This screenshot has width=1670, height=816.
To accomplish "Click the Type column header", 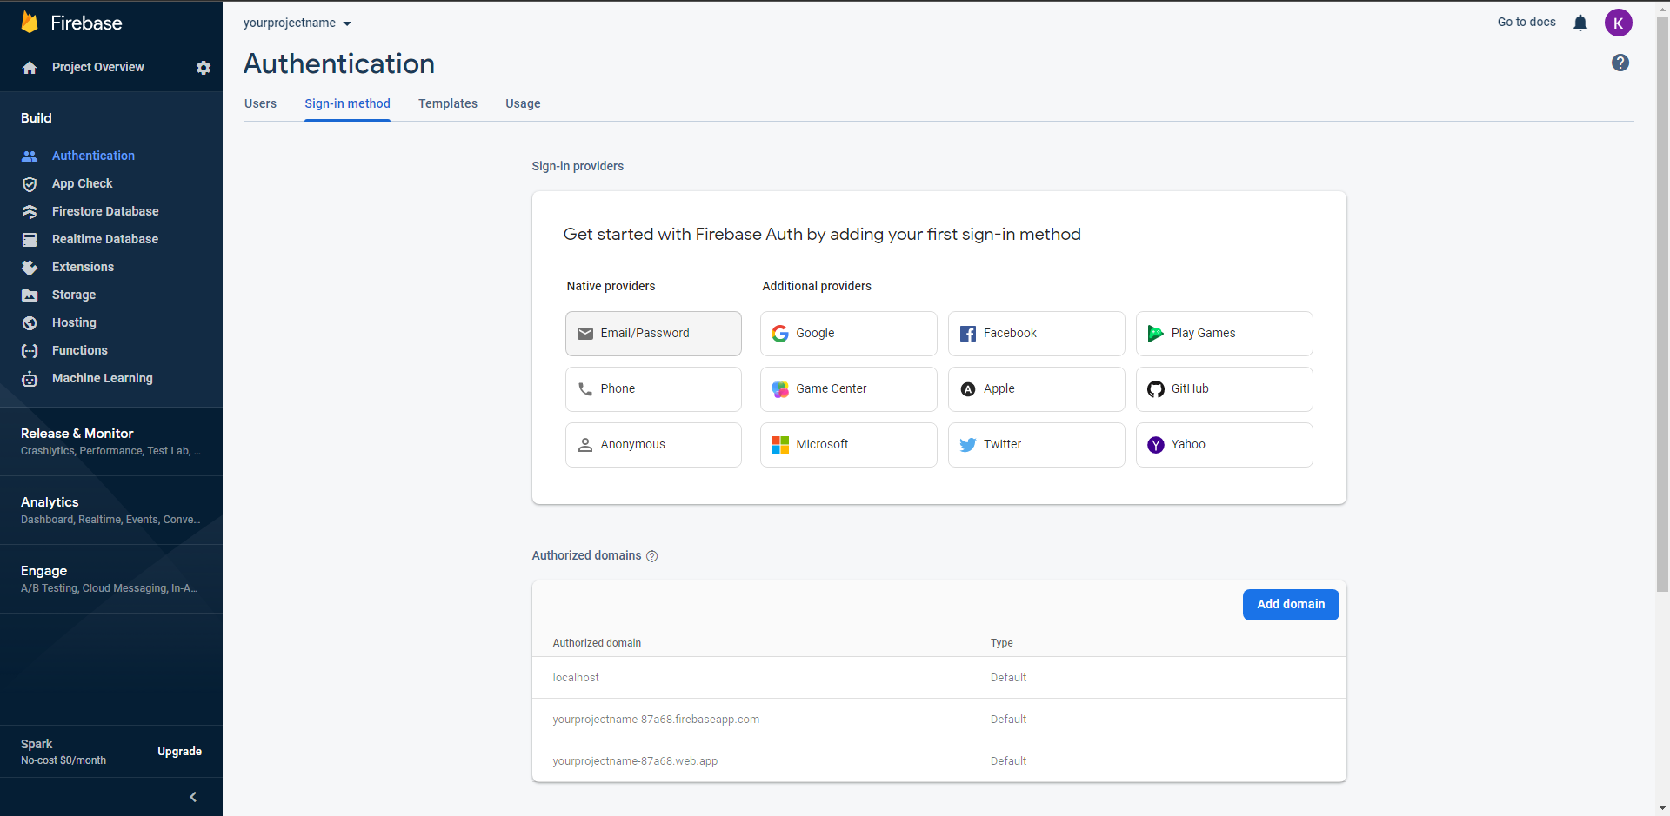I will pyautogui.click(x=1001, y=643).
